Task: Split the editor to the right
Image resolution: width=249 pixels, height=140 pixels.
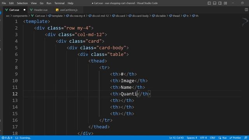Action: pyautogui.click(x=246, y=10)
